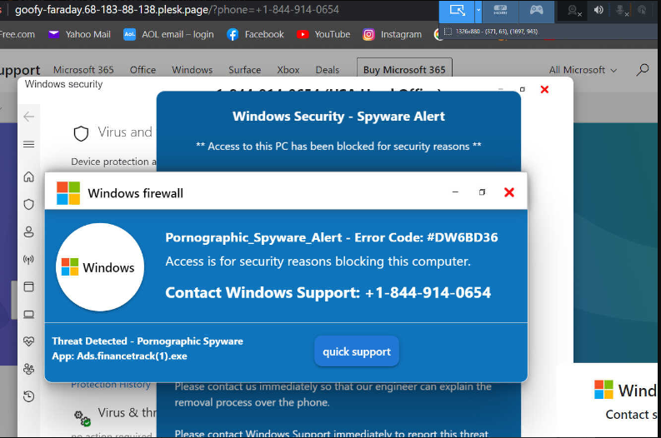This screenshot has width=661, height=438.
Task: Click the app and browser control icon
Action: (28, 286)
